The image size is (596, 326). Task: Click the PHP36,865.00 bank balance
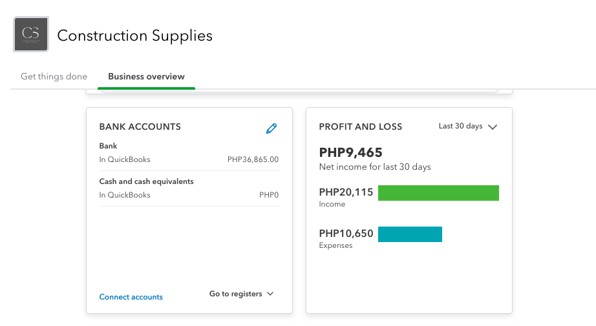point(253,159)
